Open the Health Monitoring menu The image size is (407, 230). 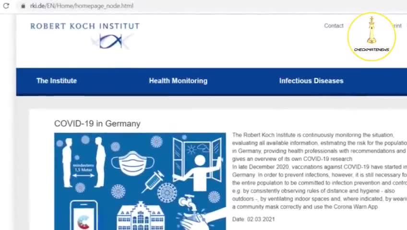[x=178, y=81]
